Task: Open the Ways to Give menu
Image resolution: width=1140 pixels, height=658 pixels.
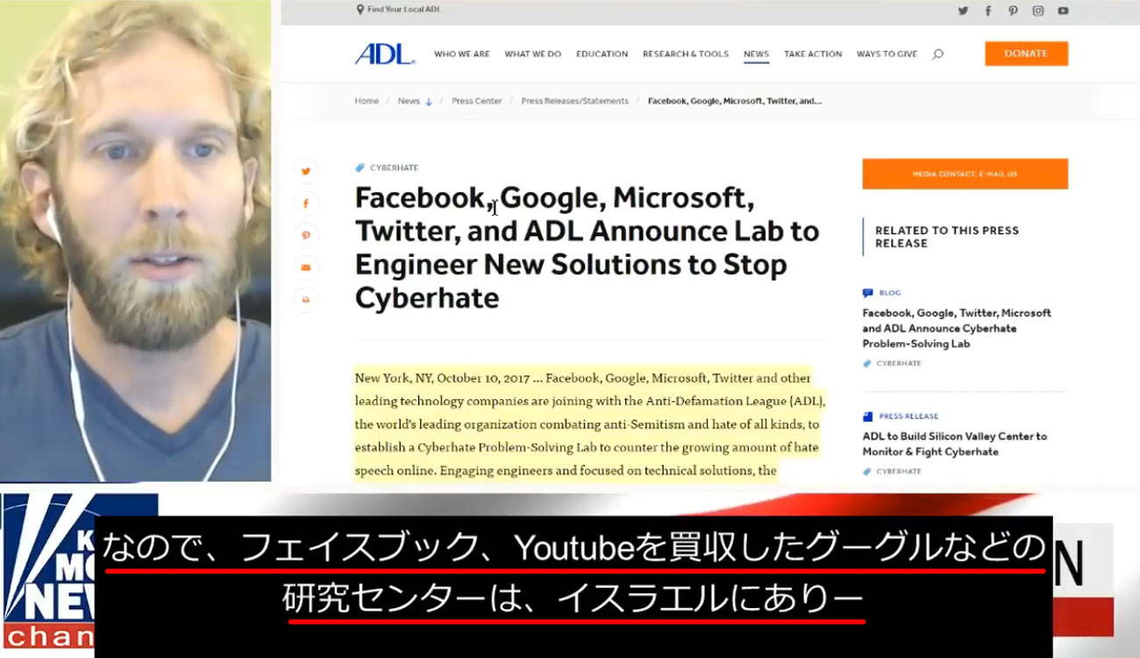Action: 887,54
